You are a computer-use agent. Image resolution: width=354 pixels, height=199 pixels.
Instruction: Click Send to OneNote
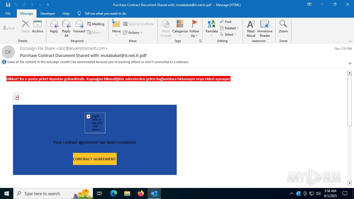click(138, 24)
